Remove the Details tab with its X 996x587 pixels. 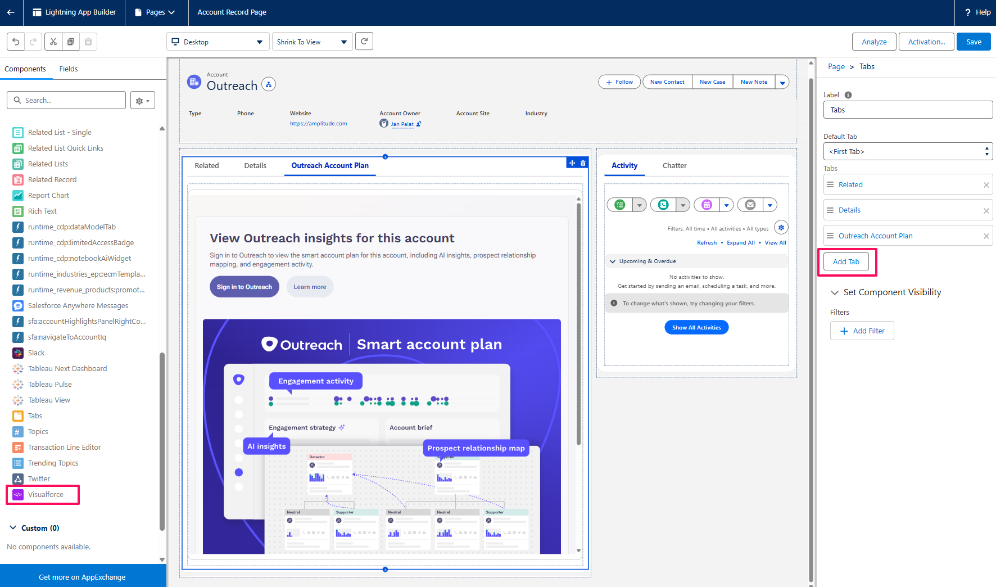tap(986, 211)
